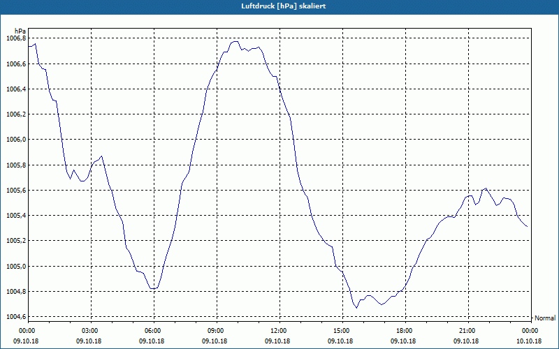Viewport: 559px width, 349px height.
Task: Click the '10.10.18' date label
Action: (529, 341)
